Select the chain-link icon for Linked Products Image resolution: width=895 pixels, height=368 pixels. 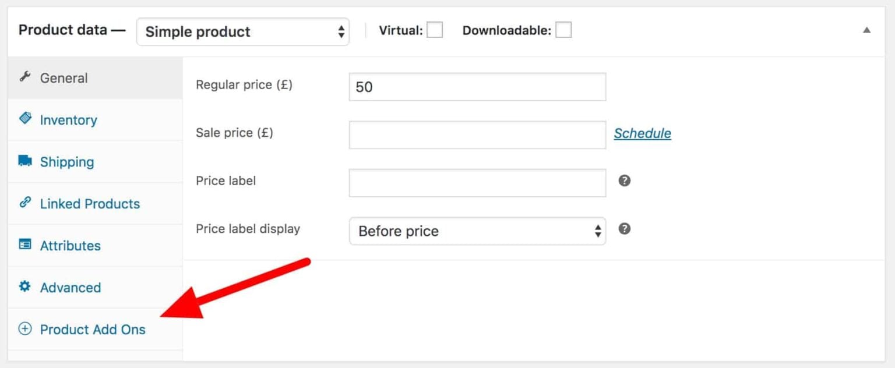(25, 203)
